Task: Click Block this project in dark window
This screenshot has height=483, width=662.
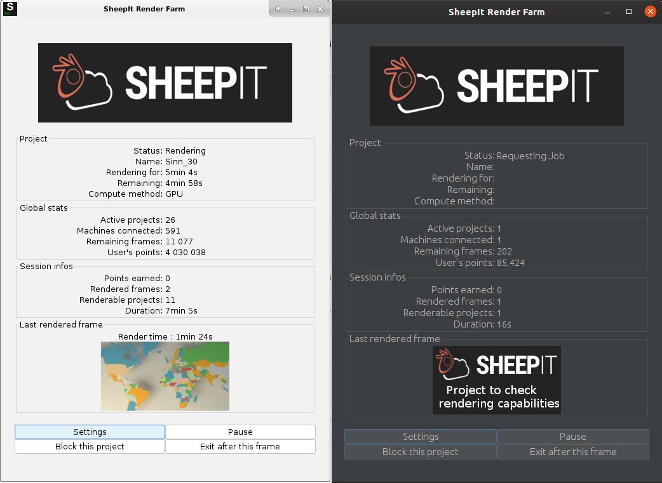Action: coord(421,452)
